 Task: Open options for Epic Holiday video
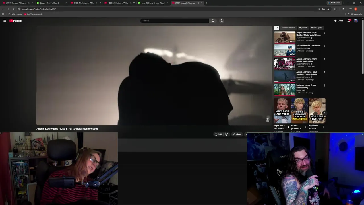(324, 33)
